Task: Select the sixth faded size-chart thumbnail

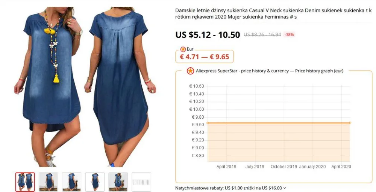Action: pos(141,182)
